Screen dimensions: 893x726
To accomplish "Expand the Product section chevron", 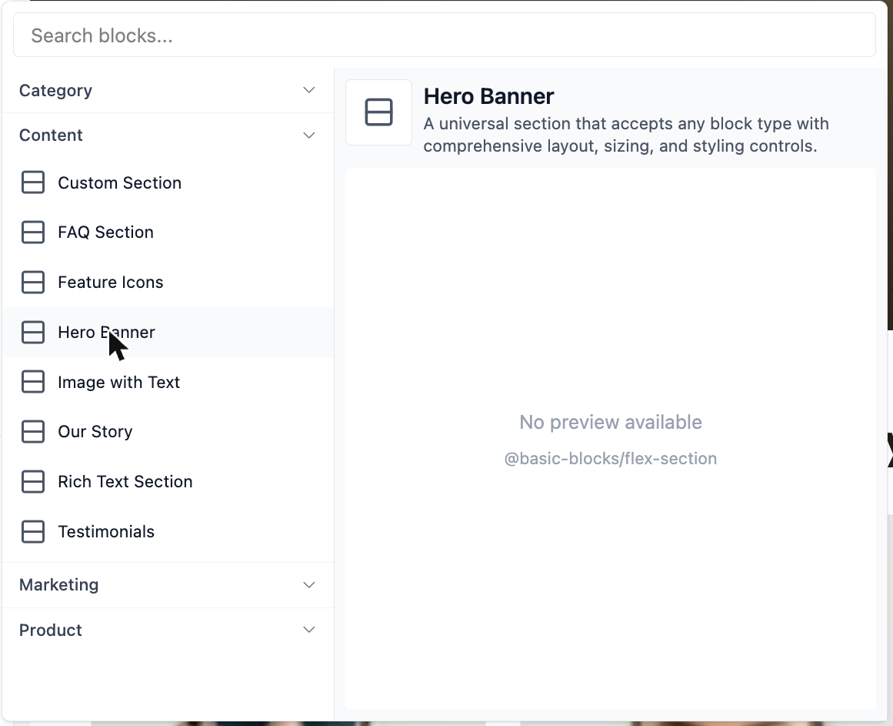I will tap(308, 630).
